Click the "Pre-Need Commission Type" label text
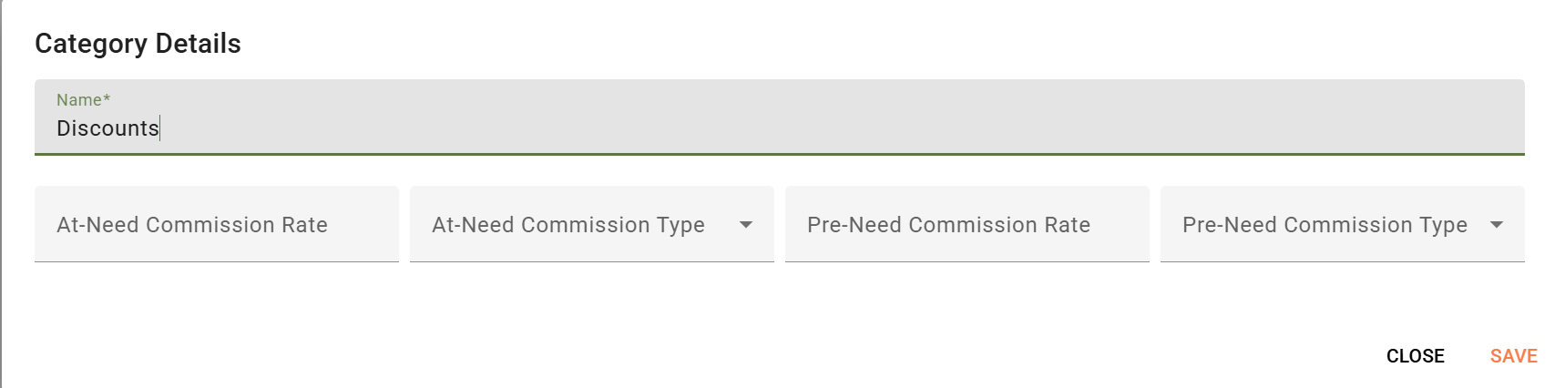 (1325, 225)
